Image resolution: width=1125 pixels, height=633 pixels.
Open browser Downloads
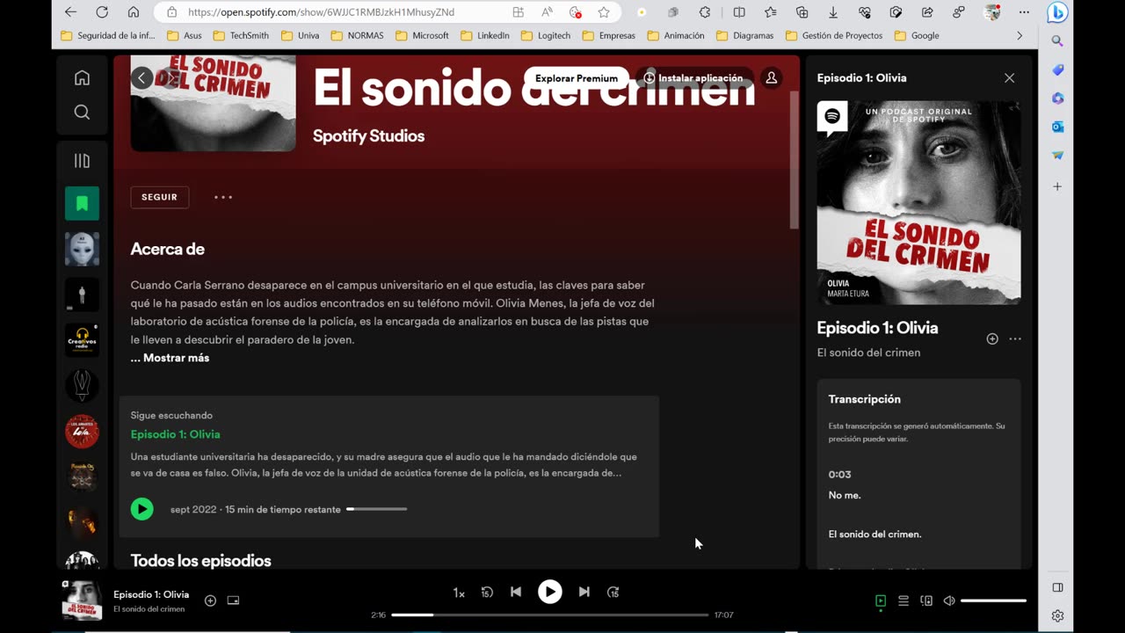tap(833, 12)
